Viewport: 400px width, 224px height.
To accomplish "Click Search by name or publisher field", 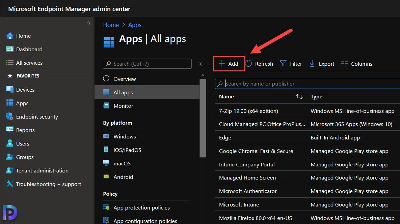I will pyautogui.click(x=308, y=84).
